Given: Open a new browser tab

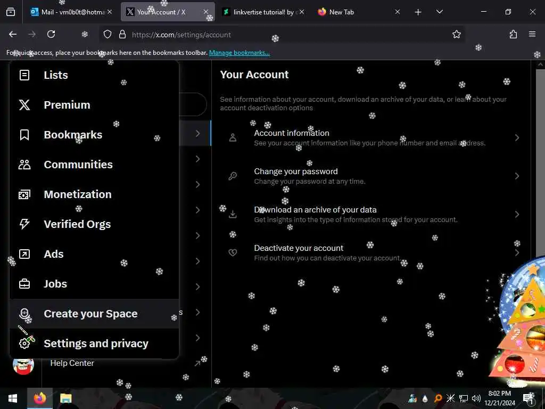Looking at the screenshot, I should [x=418, y=12].
